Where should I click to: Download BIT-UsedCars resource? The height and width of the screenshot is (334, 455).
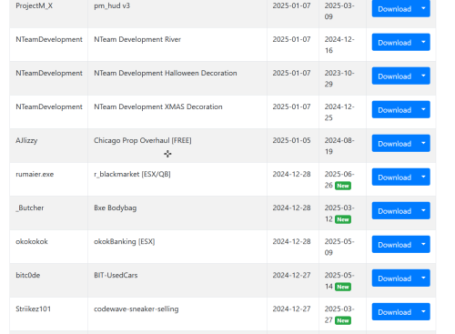tap(394, 278)
